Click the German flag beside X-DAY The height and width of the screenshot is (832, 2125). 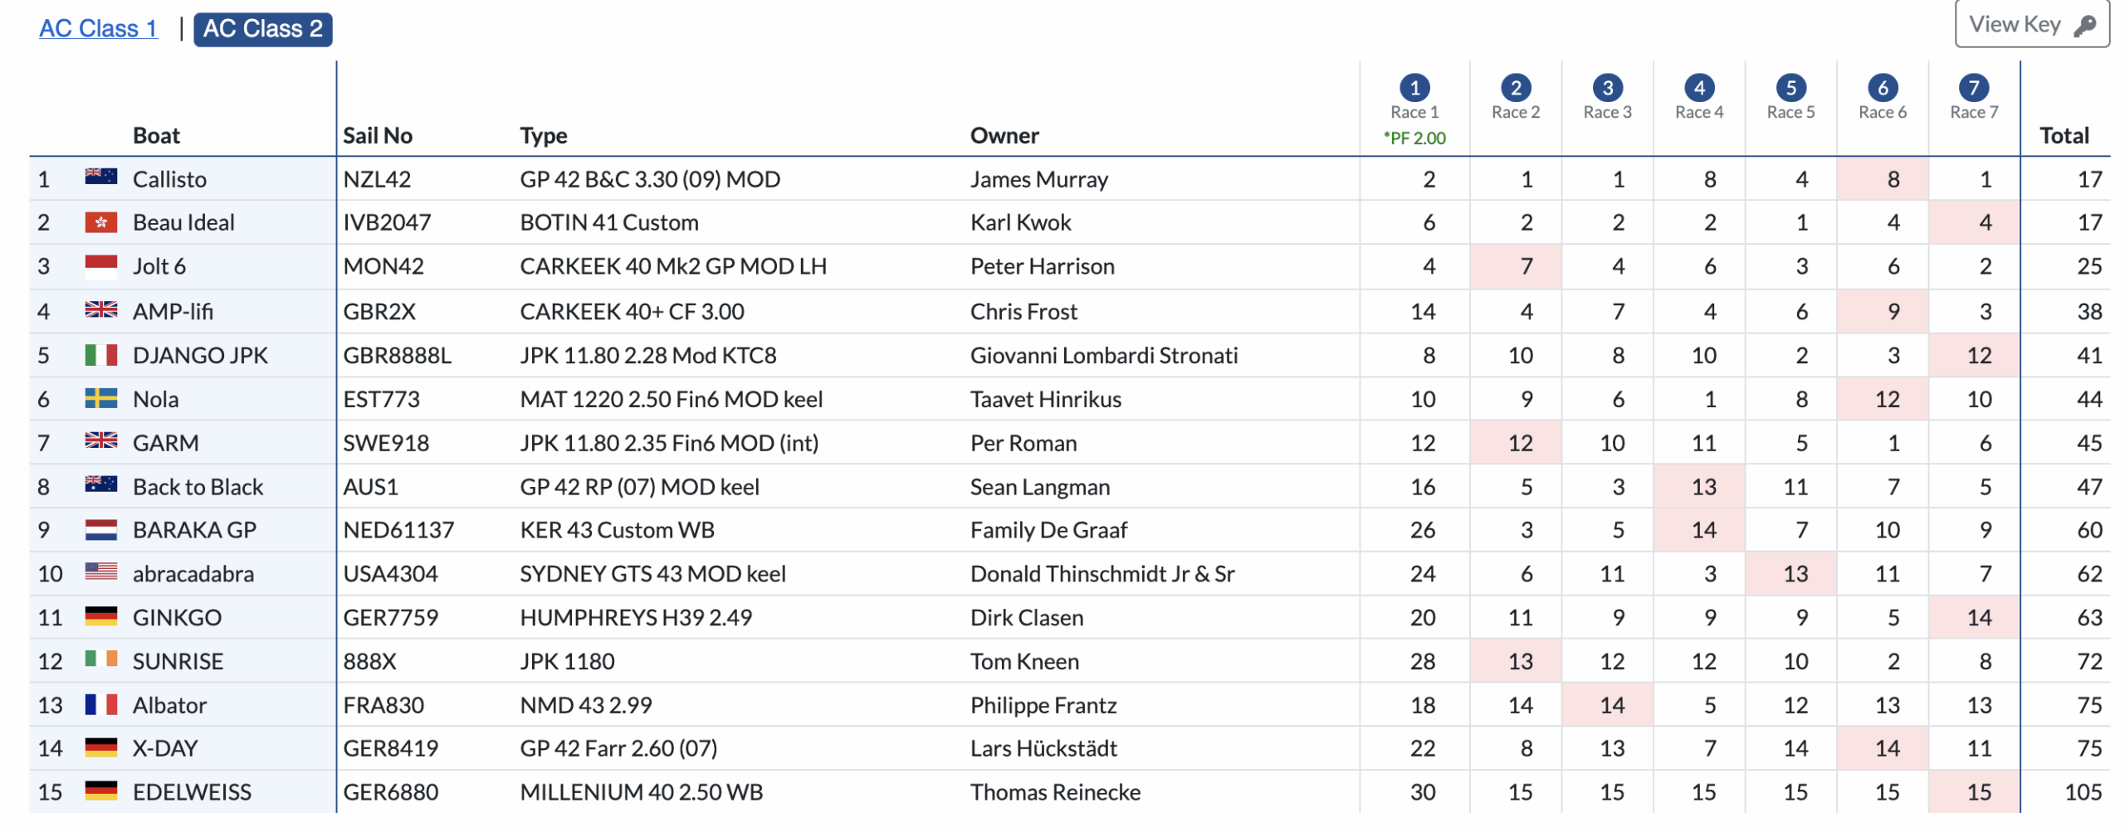(x=101, y=747)
